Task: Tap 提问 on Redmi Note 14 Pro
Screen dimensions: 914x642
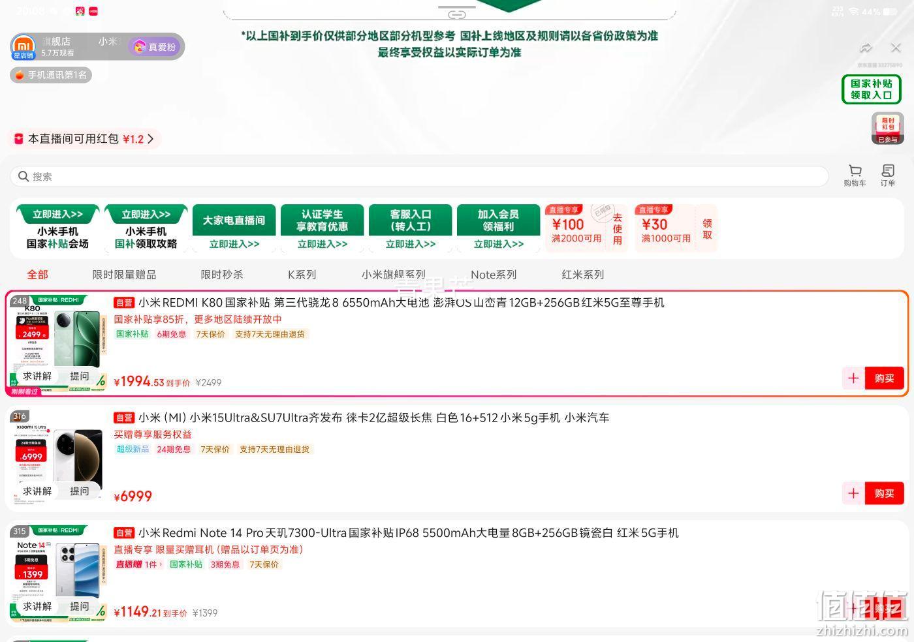Action: click(80, 606)
